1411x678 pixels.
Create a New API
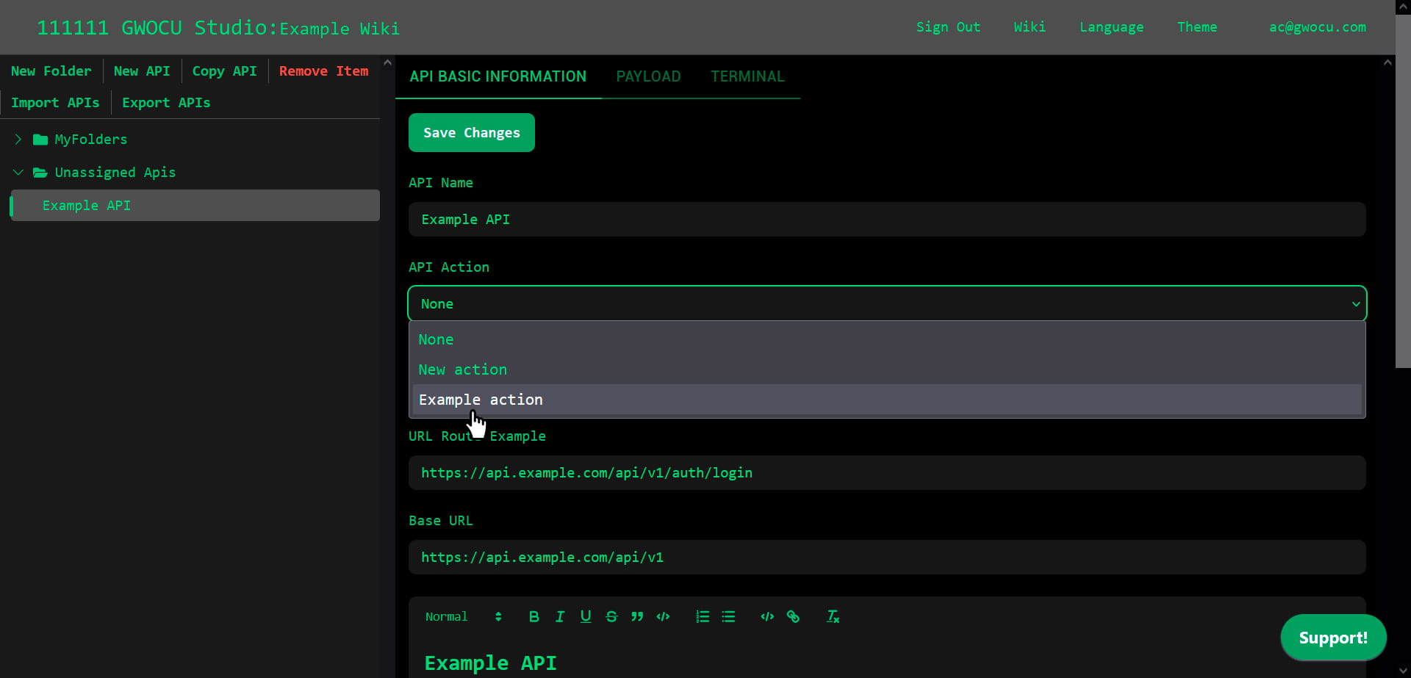coord(142,71)
